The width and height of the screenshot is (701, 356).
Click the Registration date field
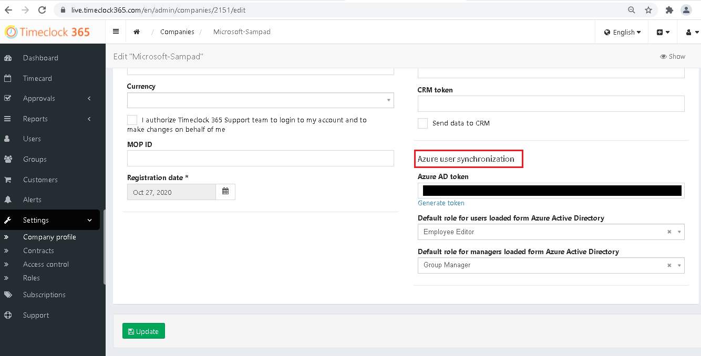tap(171, 192)
